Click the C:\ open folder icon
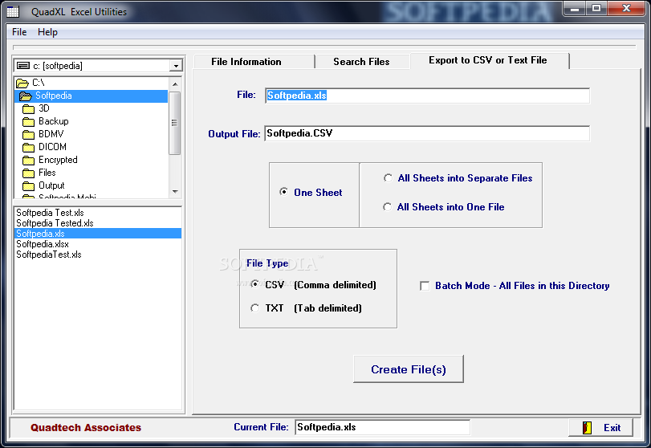This screenshot has width=651, height=448. pos(22,83)
